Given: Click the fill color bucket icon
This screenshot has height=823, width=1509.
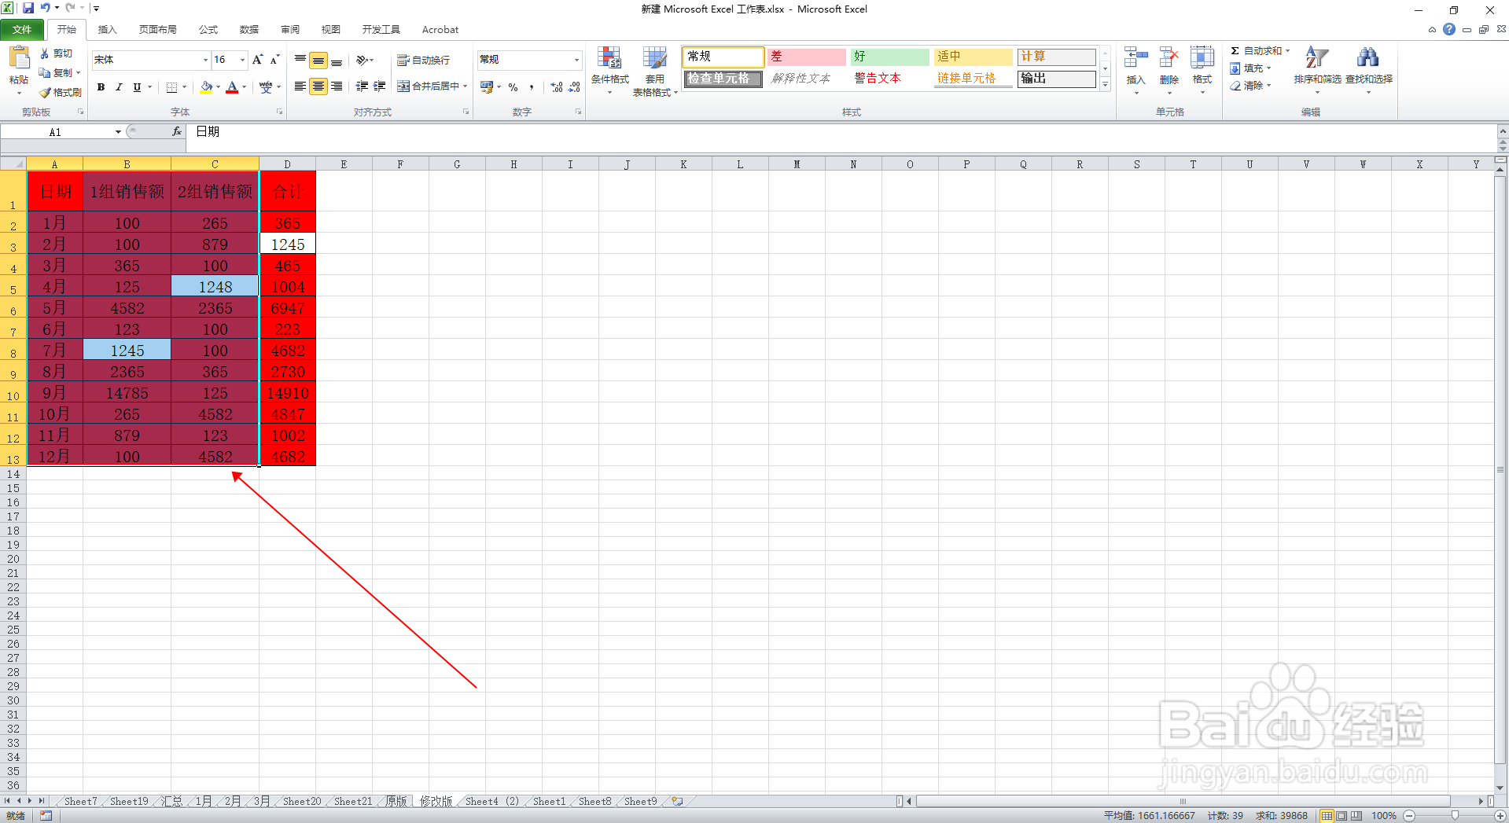Looking at the screenshot, I should [x=206, y=87].
